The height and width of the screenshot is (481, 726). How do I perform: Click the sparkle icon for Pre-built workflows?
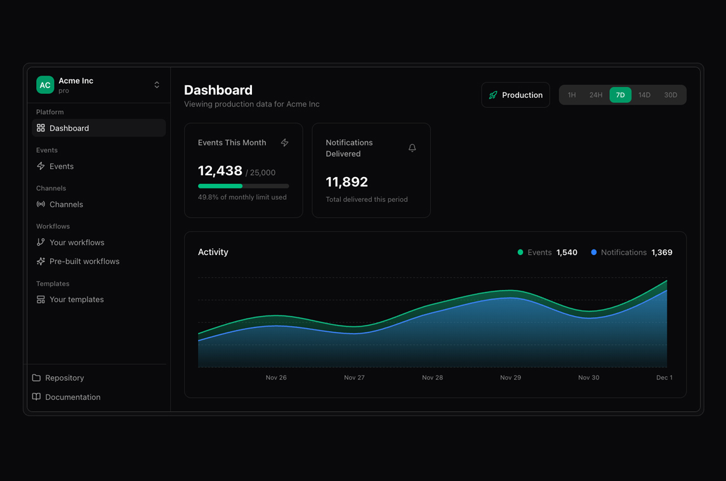tap(41, 261)
